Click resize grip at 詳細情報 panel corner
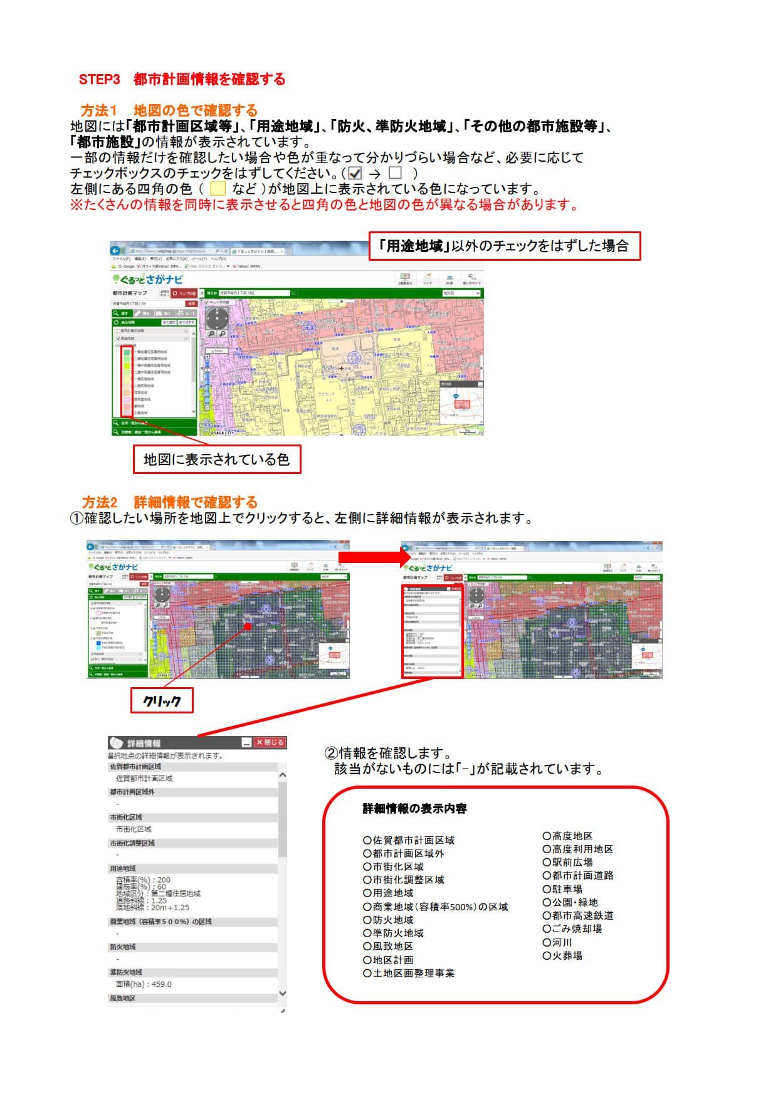The width and height of the screenshot is (778, 1099). 283,1010
